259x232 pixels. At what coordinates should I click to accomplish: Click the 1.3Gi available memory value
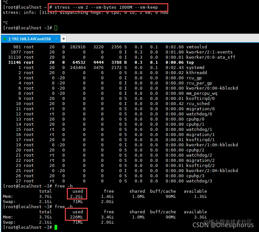pyautogui.click(x=200, y=197)
